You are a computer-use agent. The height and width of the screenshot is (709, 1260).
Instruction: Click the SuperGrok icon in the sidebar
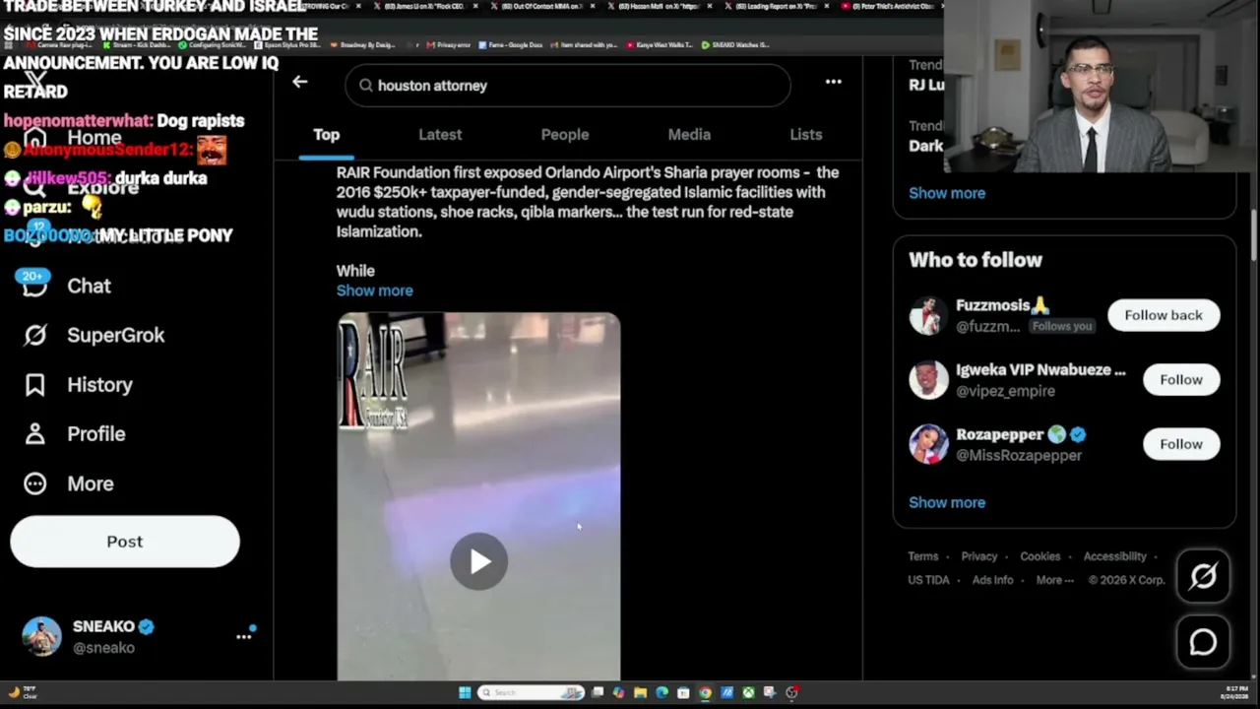(x=34, y=335)
